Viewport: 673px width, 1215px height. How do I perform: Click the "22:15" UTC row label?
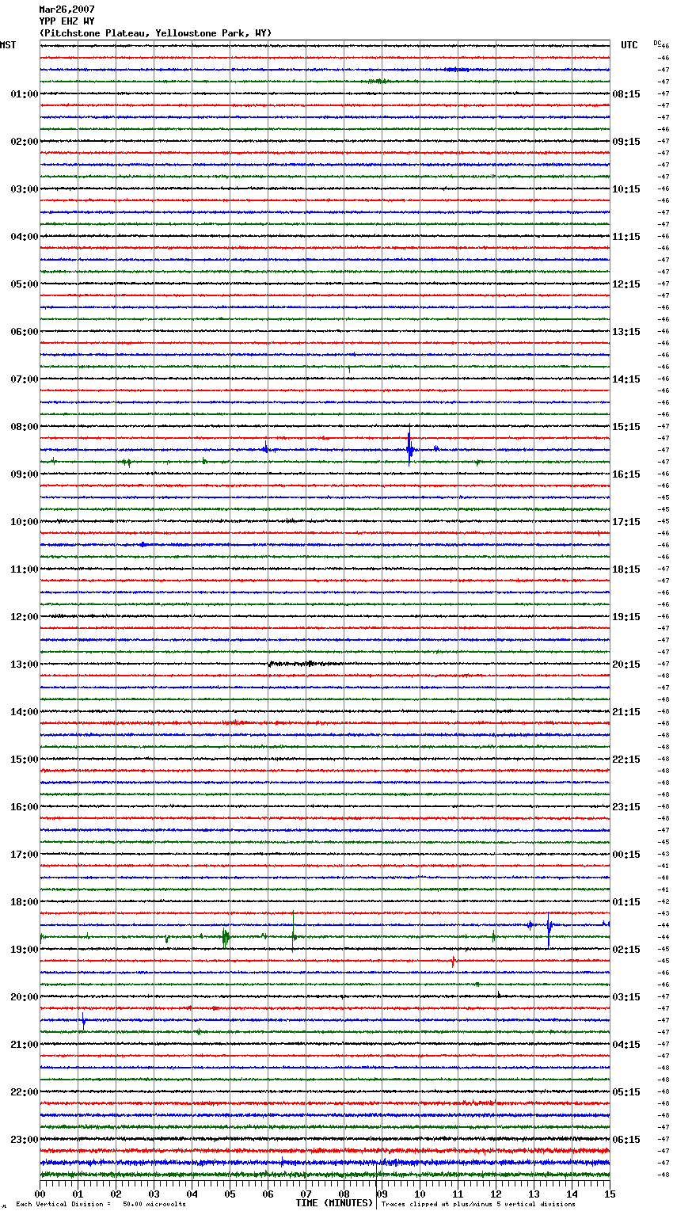626,760
